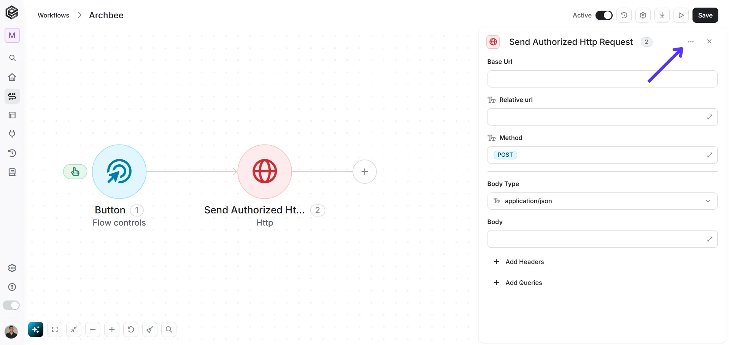Open the document list icon in sidebar
The height and width of the screenshot is (345, 729).
tap(12, 172)
